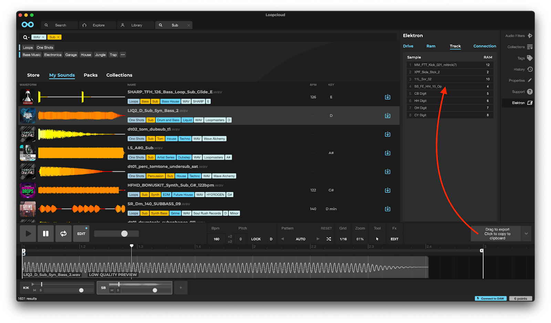This screenshot has height=323, width=551.
Task: Toggle the One Shots filter tag
Action: (45, 48)
